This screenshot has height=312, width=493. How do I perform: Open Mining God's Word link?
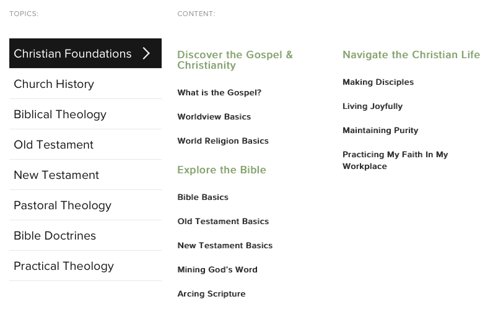click(217, 270)
